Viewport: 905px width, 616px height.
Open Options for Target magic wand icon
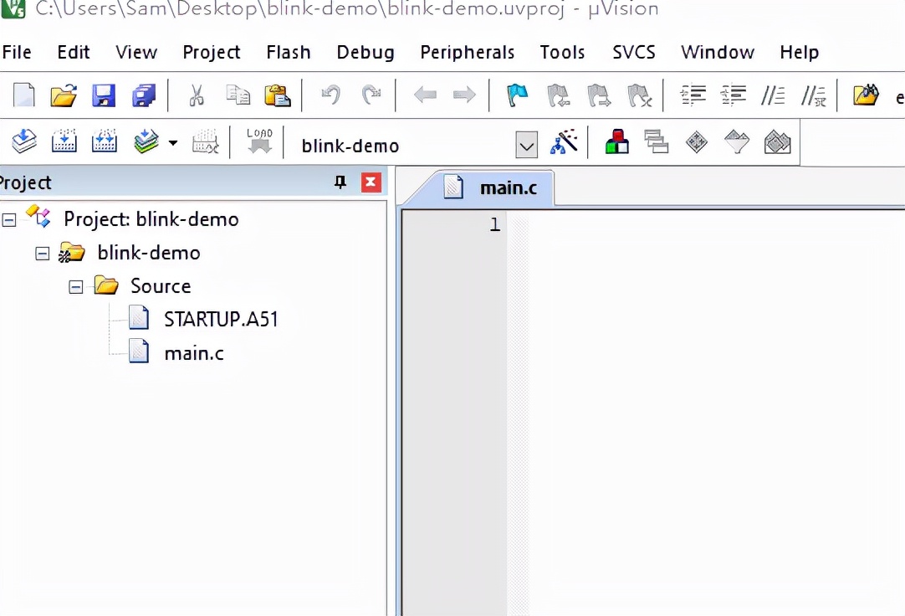563,141
